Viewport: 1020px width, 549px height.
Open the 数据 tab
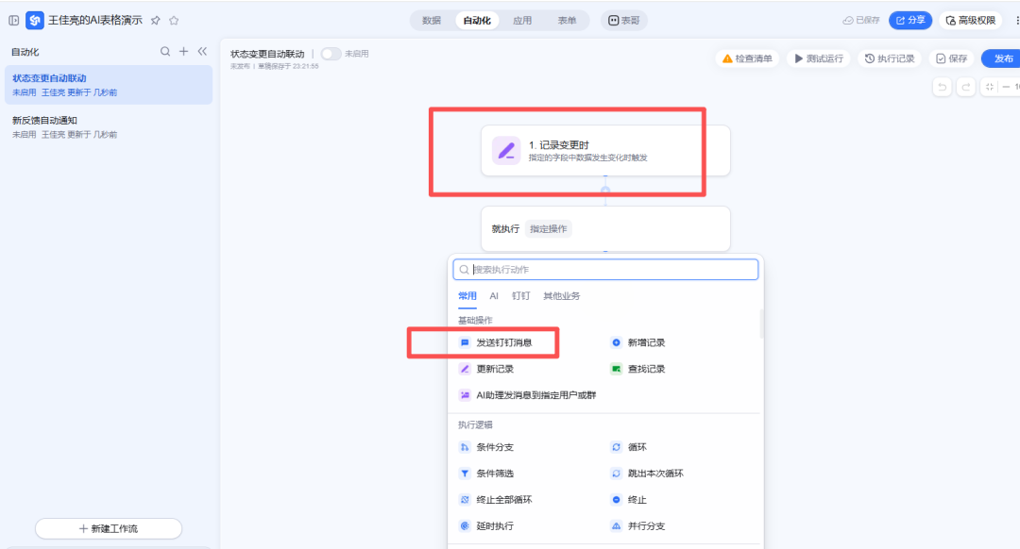point(432,20)
